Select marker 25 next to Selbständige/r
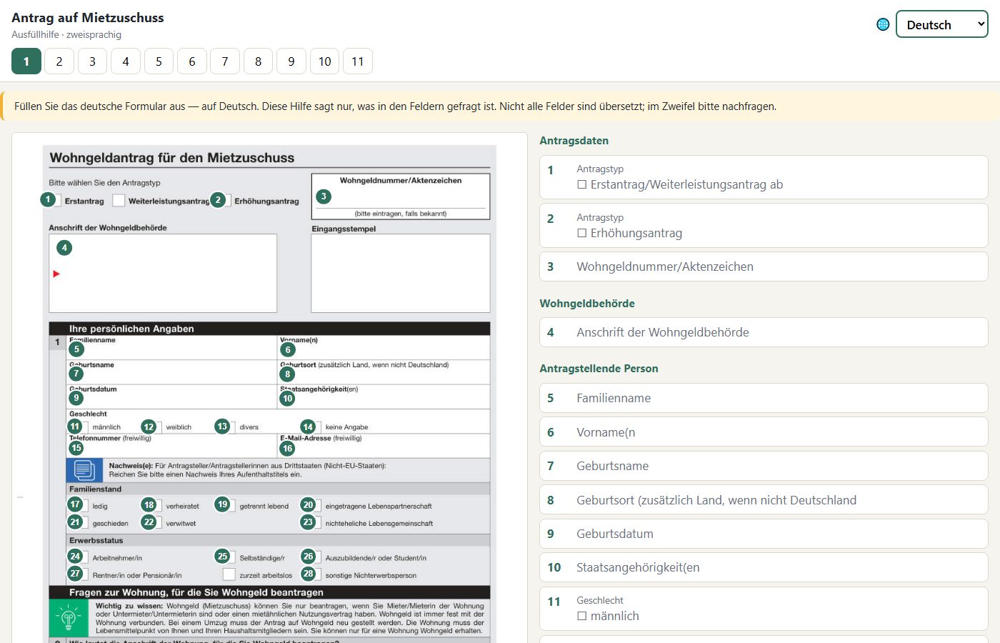 tap(222, 556)
